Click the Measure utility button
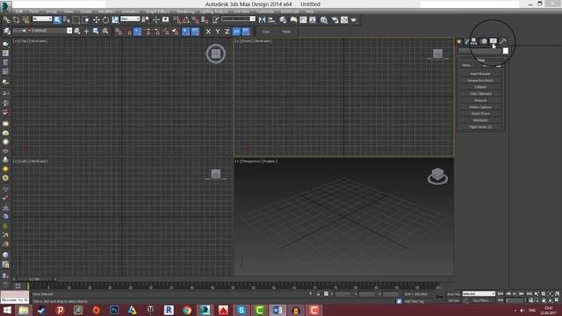Screen dimensions: 562x316 tap(480, 100)
